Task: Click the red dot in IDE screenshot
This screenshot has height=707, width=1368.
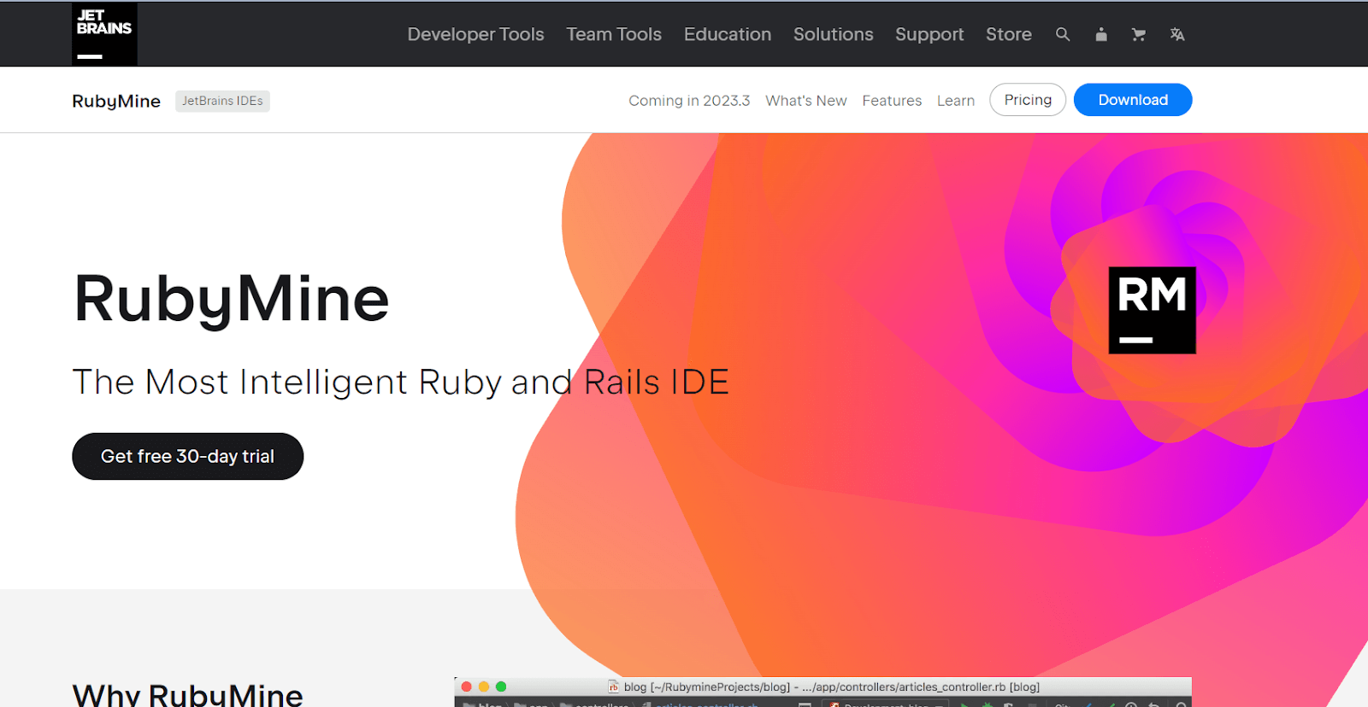Action: [x=466, y=687]
